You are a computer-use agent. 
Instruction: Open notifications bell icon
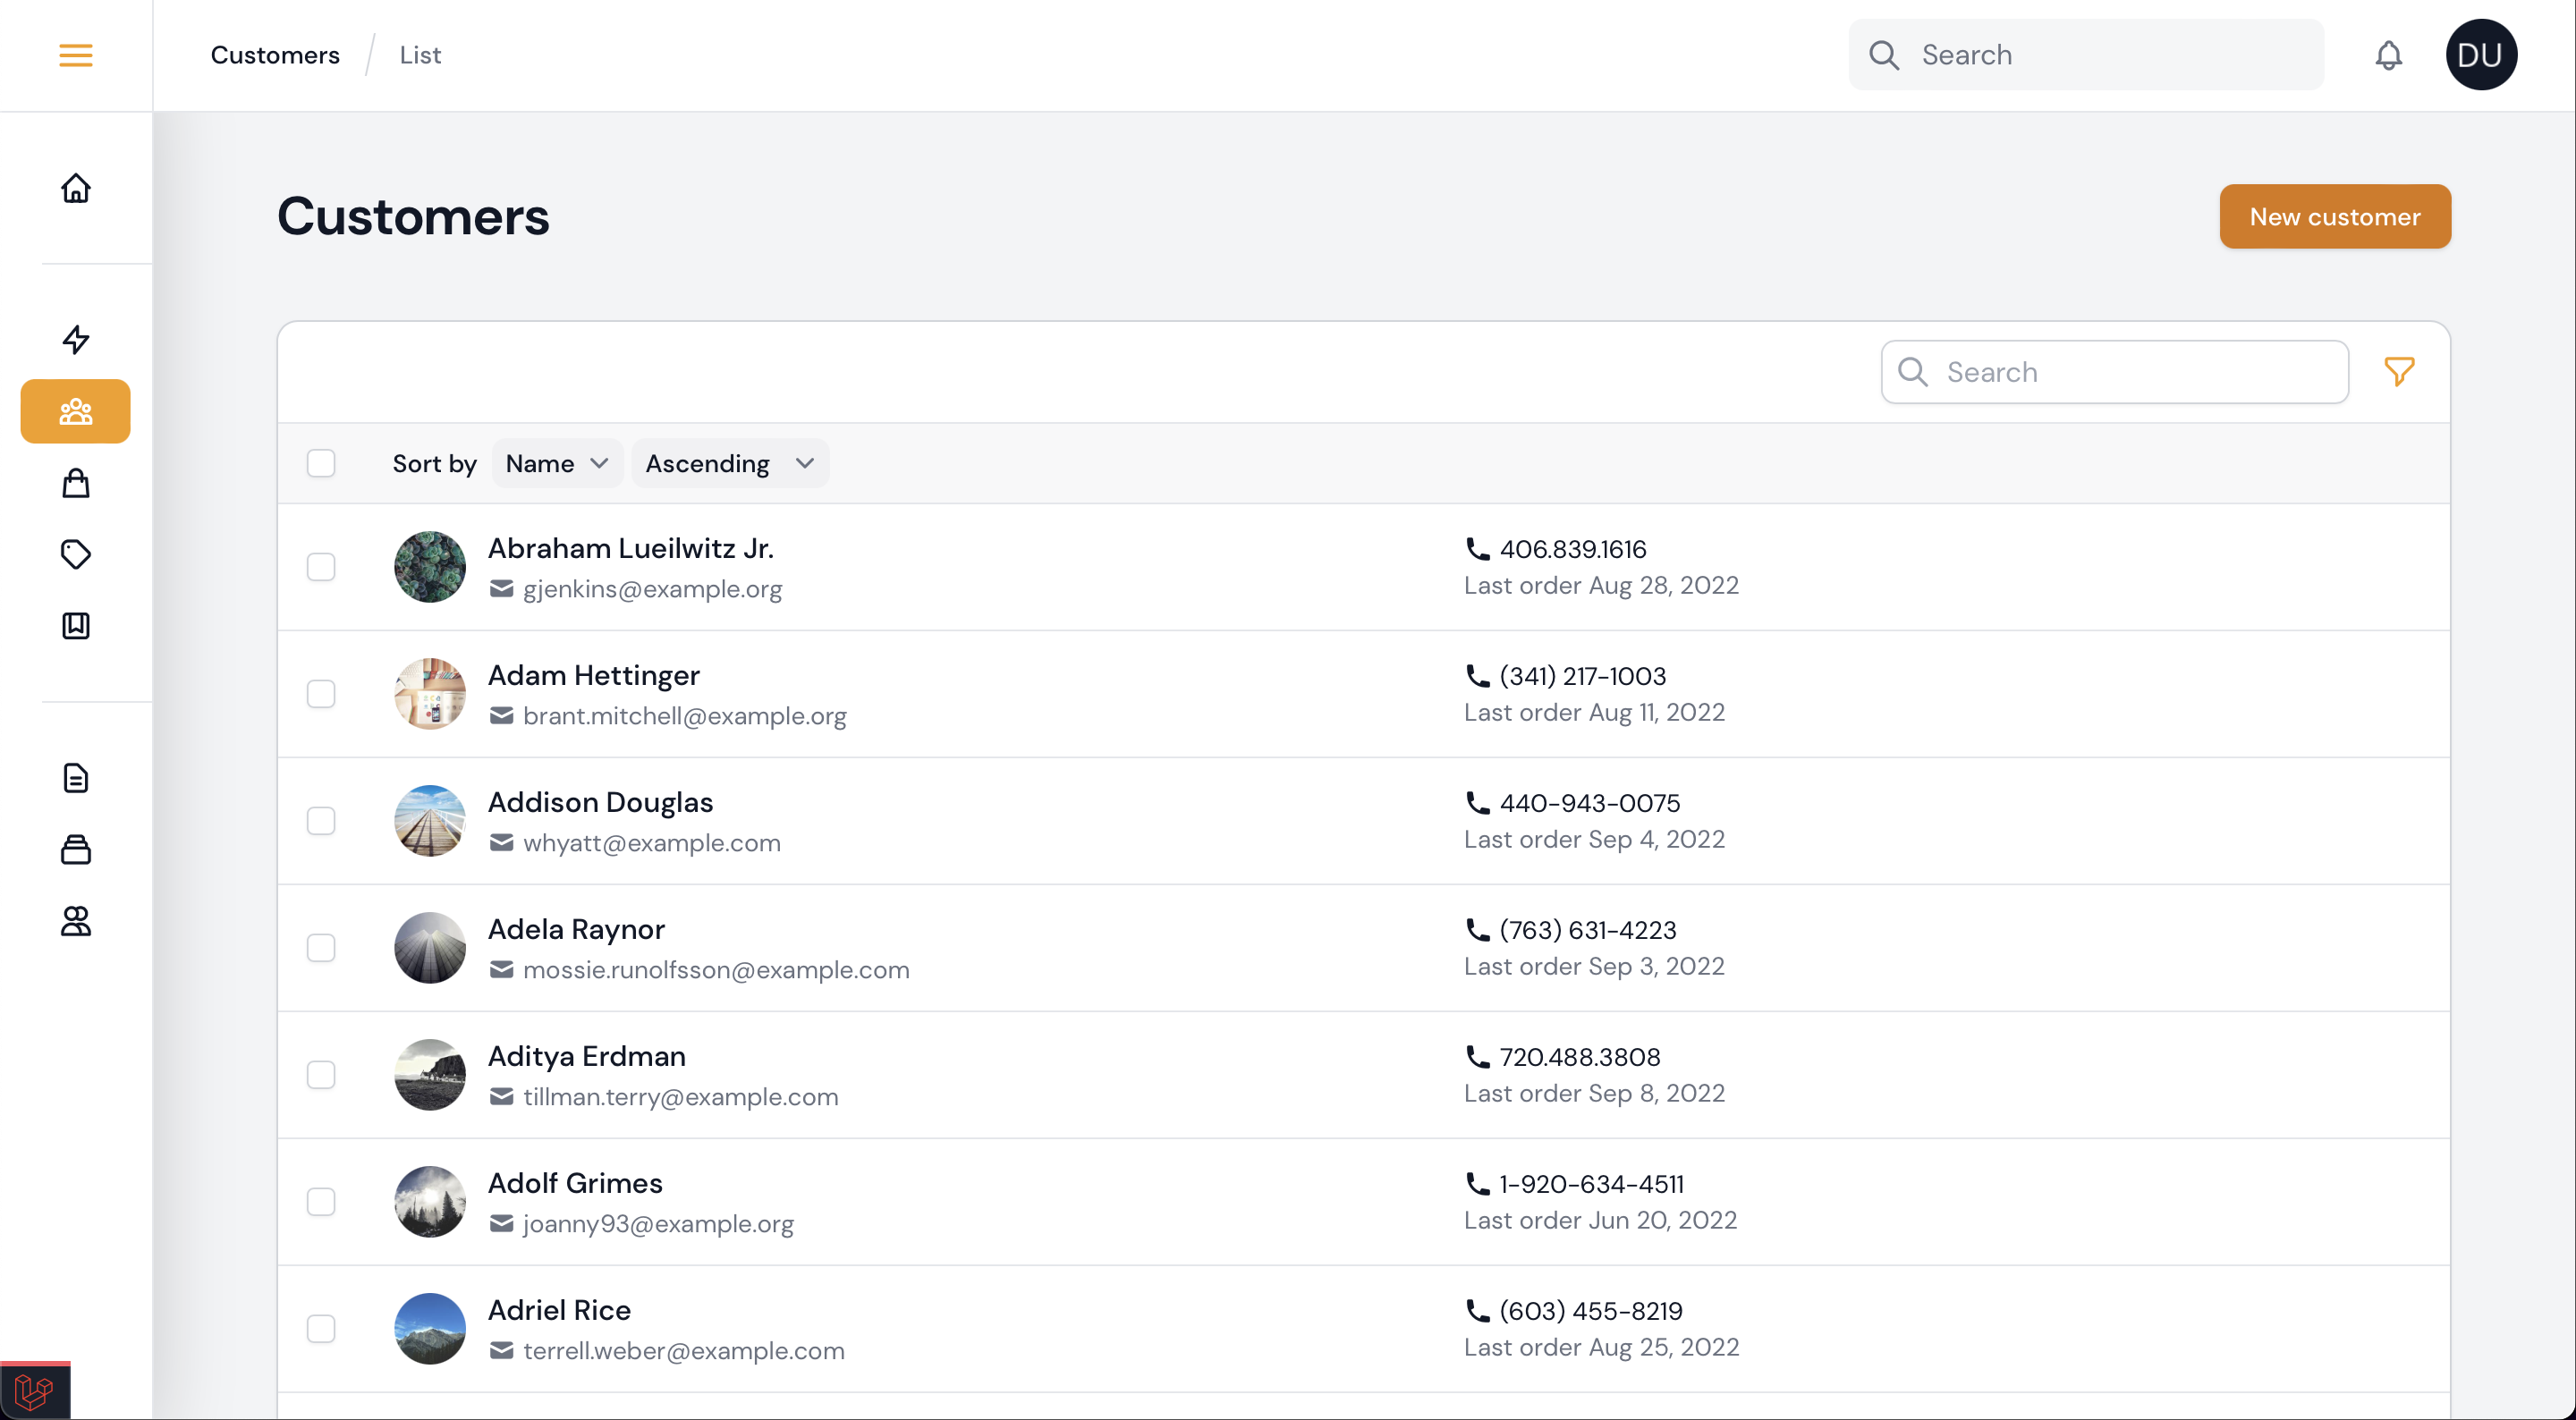point(2388,55)
